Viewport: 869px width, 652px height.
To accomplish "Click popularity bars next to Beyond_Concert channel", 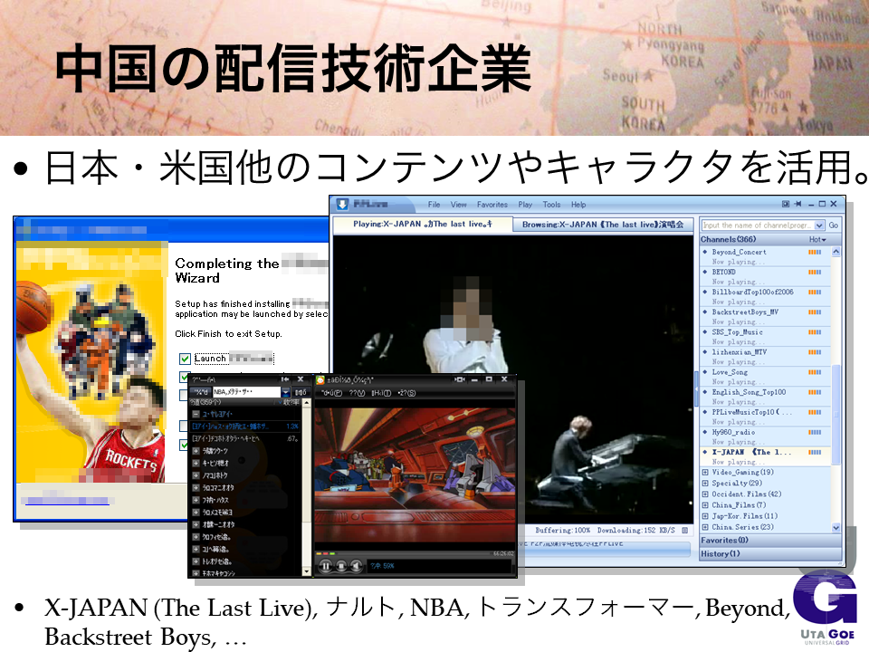I will (x=815, y=253).
